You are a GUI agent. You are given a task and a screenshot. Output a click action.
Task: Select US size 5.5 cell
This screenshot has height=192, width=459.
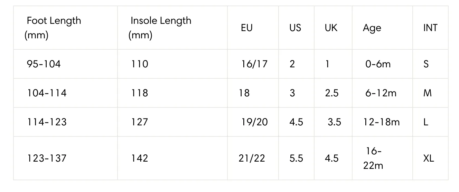point(296,158)
